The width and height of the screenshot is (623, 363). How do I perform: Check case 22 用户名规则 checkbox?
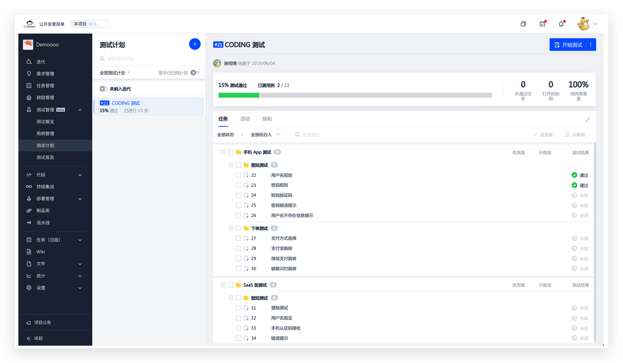pos(238,175)
